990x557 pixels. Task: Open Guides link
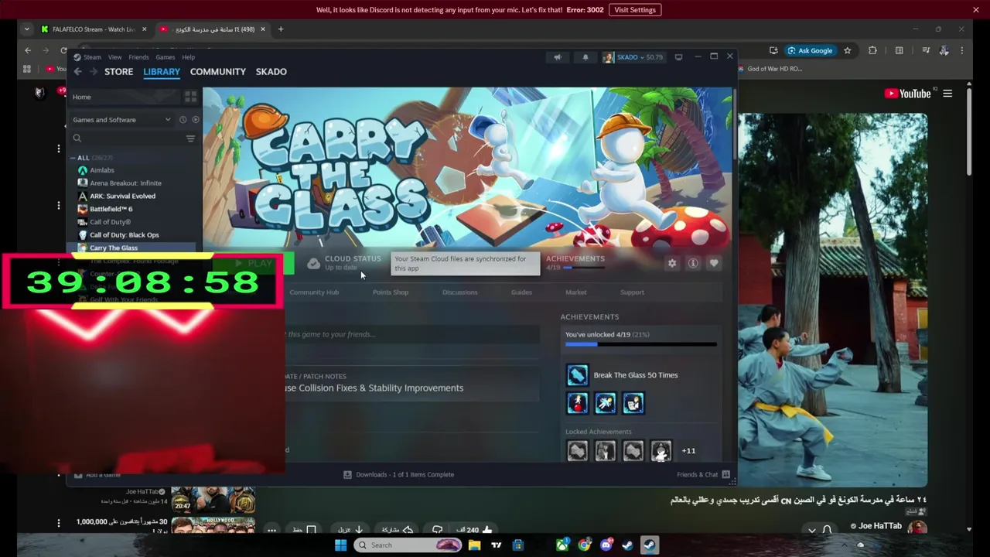tap(521, 292)
